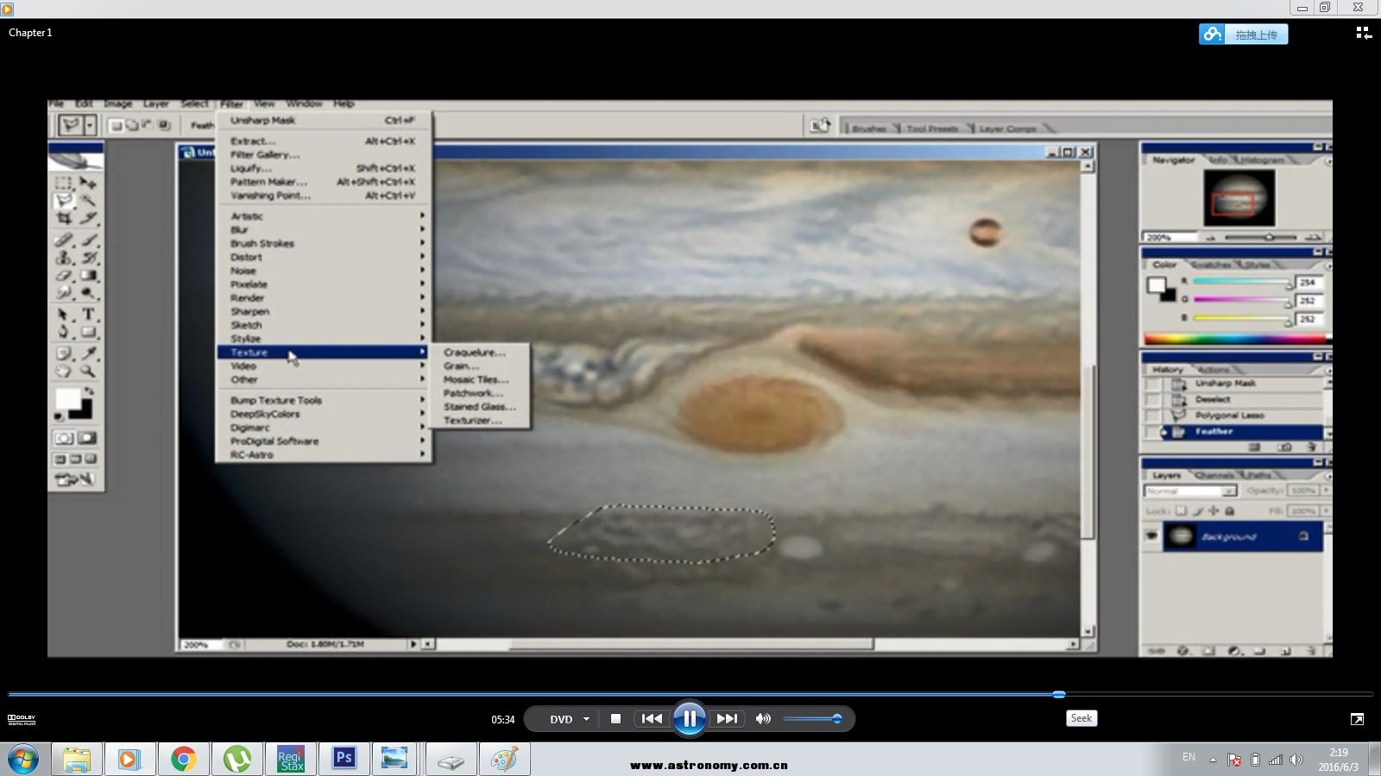Click the file browser icon in options bar
Viewport: 1381px width, 776px height.
click(820, 126)
